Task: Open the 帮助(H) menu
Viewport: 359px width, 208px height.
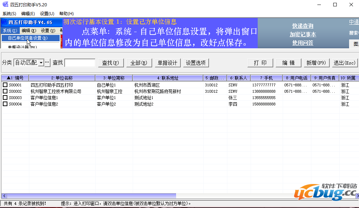Action: (66, 14)
